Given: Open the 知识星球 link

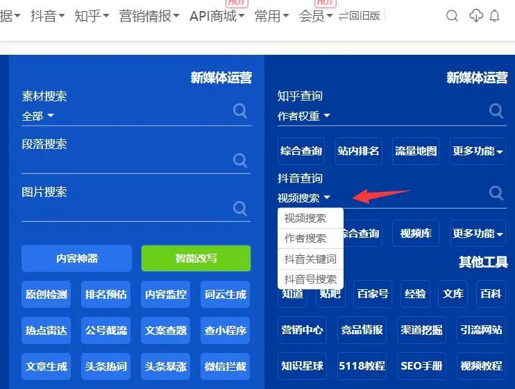Looking at the screenshot, I should point(302,366).
